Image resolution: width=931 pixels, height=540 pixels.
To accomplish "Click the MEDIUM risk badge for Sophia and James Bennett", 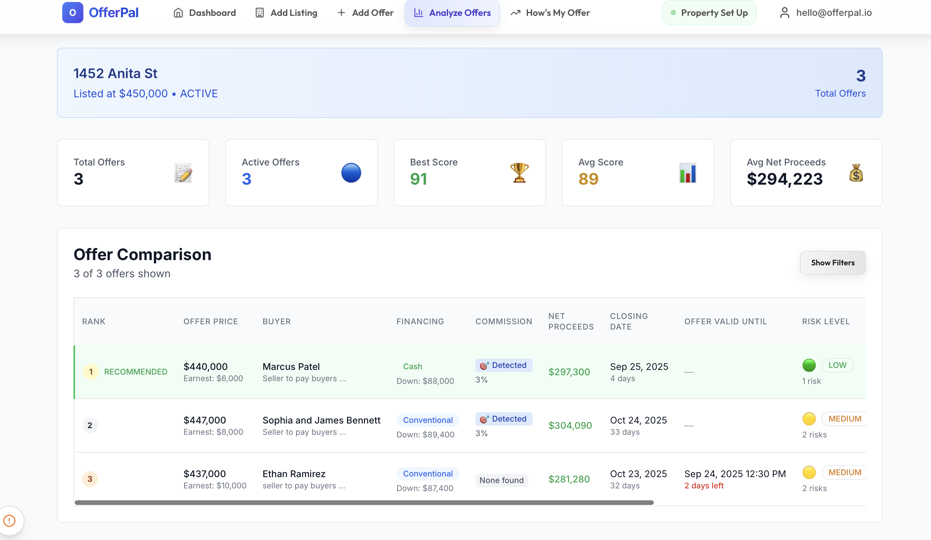I will click(x=845, y=418).
